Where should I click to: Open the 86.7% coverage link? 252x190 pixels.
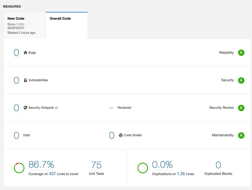click(41, 165)
